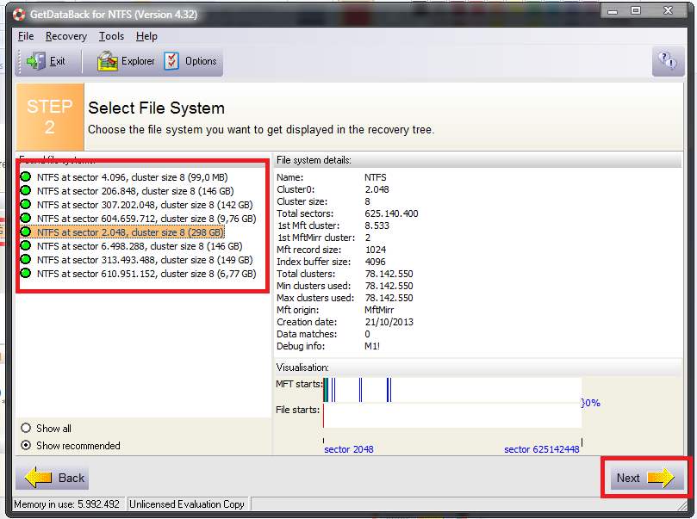Close the GetDataBack window
This screenshot has height=519, width=697.
(668, 10)
